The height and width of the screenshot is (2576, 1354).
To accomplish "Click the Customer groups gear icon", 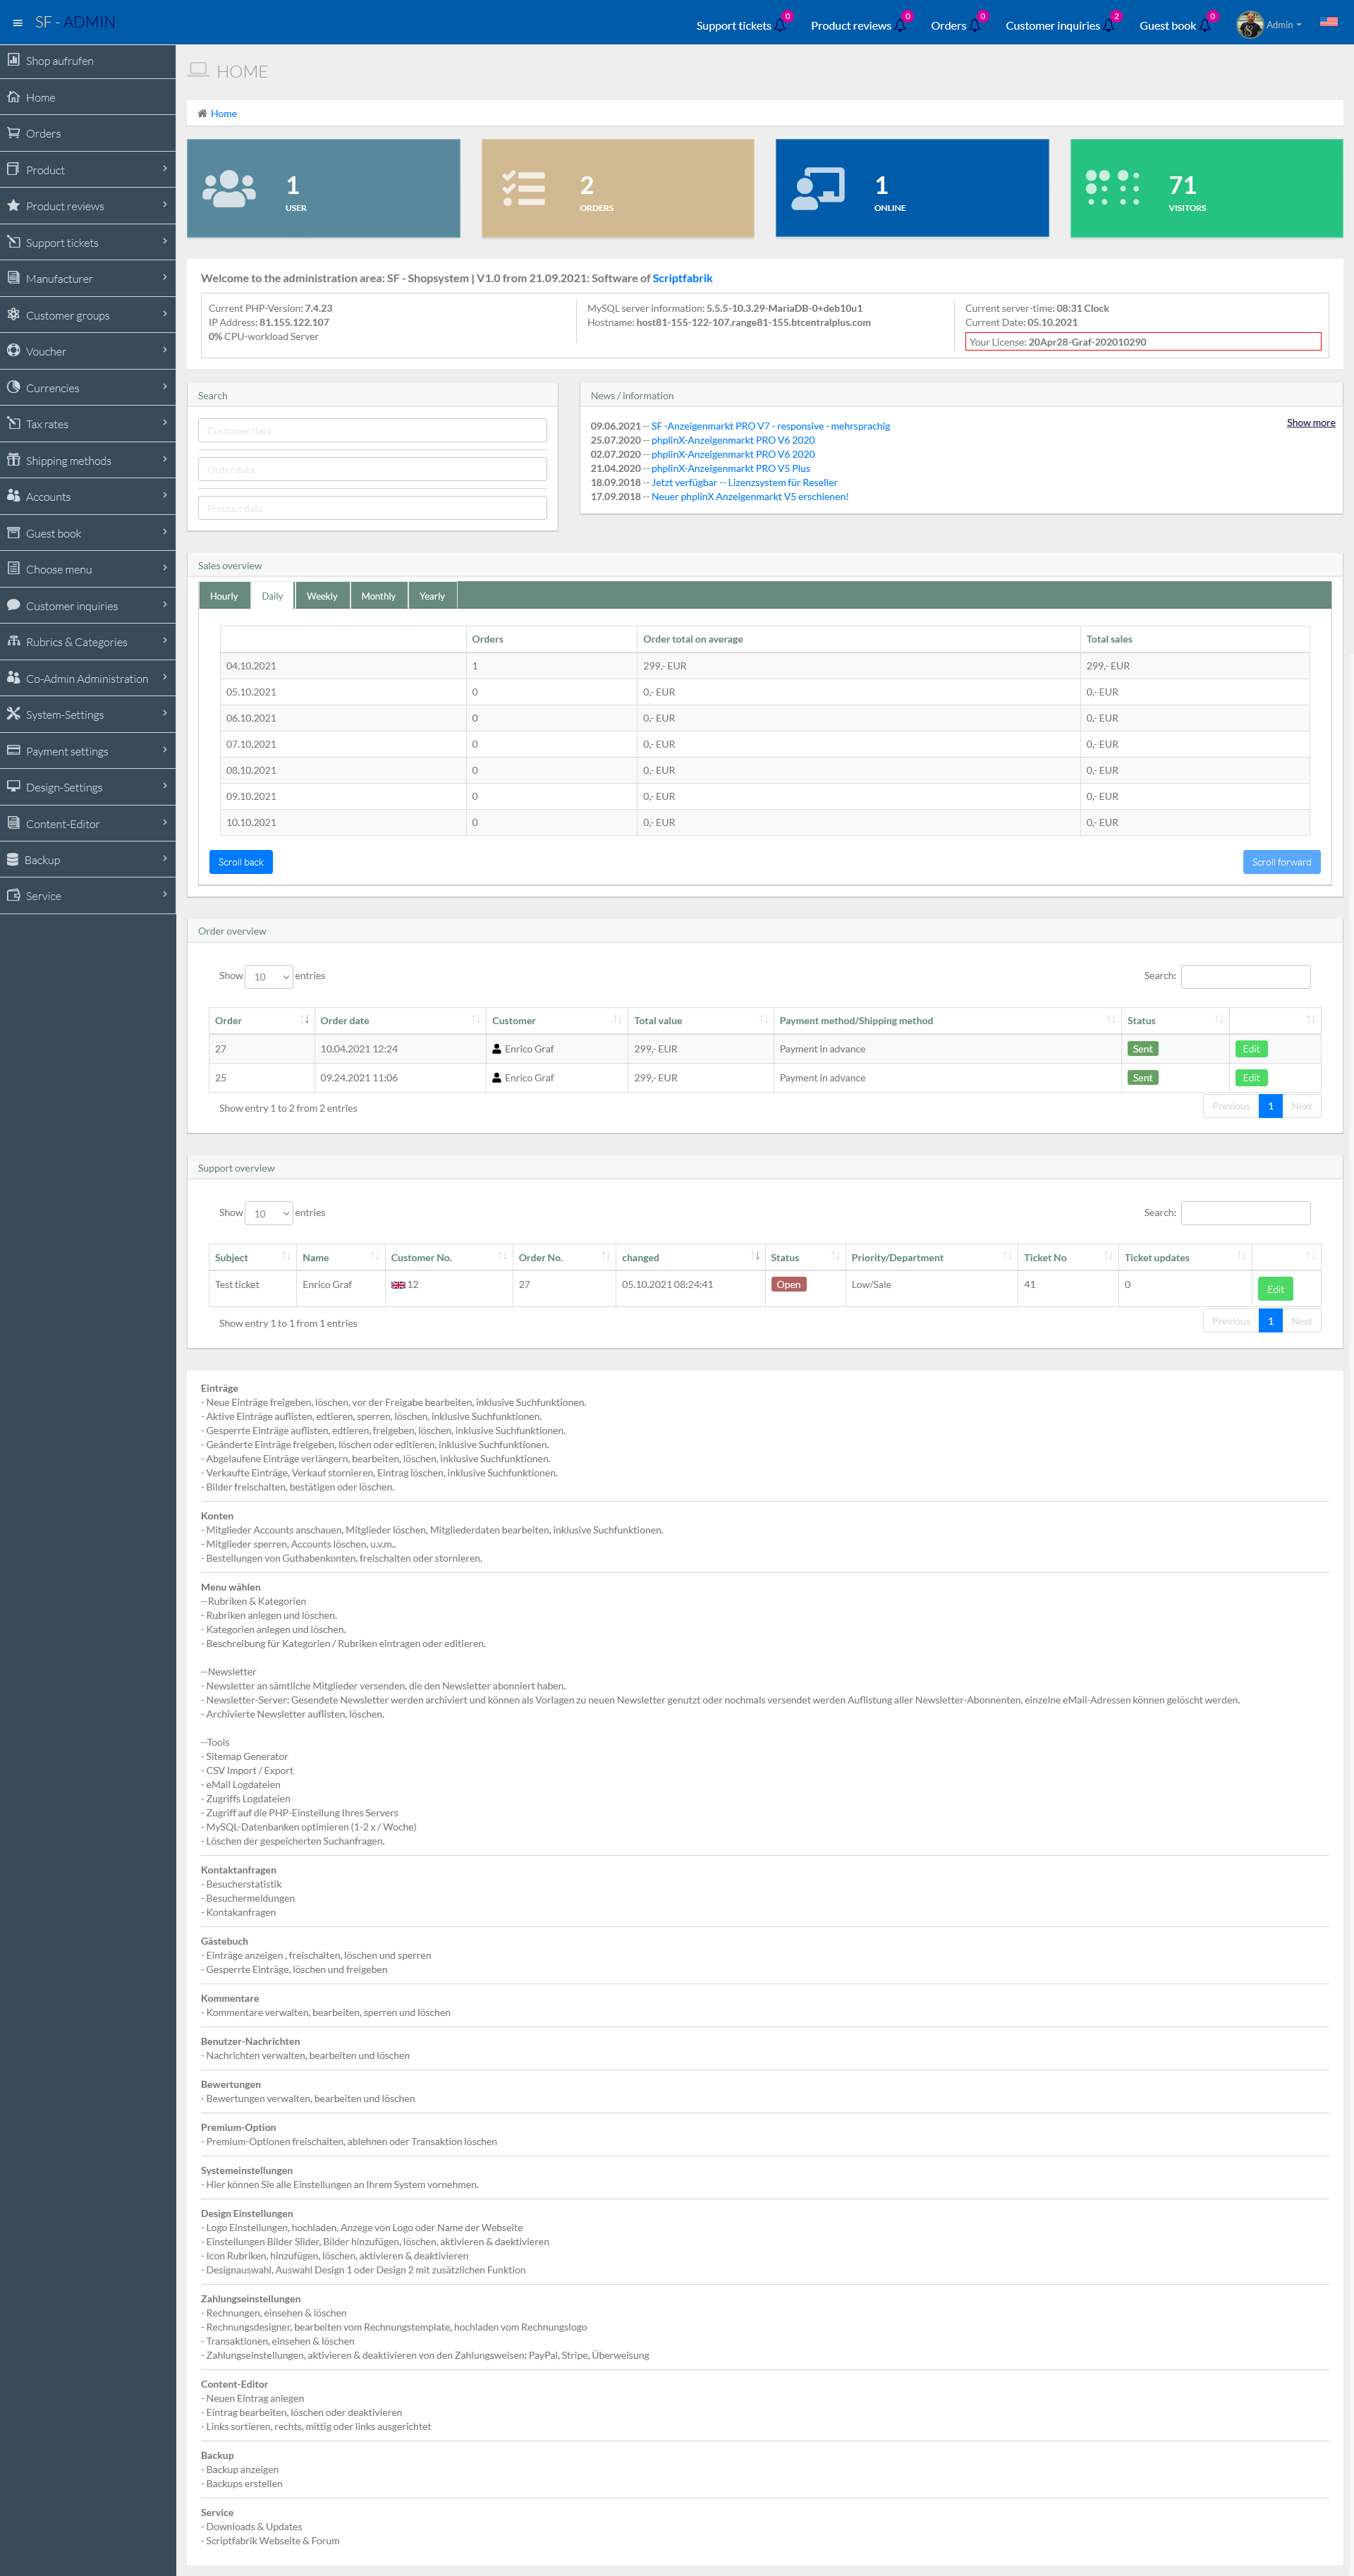I will click(x=14, y=315).
